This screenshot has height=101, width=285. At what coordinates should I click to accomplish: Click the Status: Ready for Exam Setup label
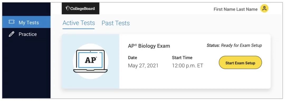[234, 45]
